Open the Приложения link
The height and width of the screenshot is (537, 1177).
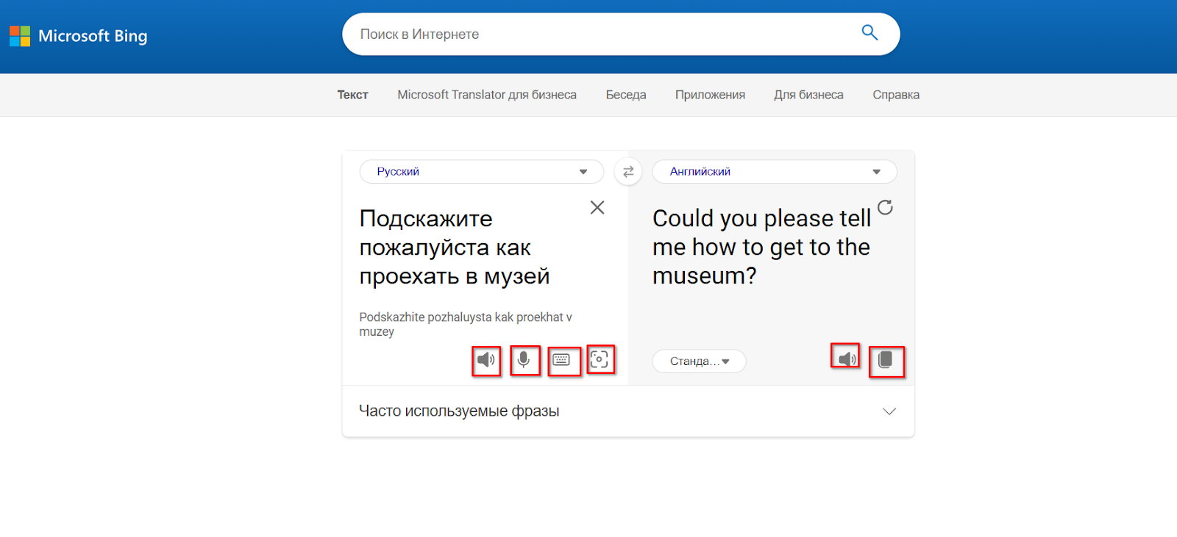pos(710,95)
